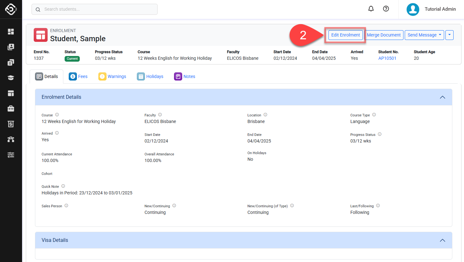Click the info icon next to Course label
Screen dimensions: 464x262
(x=57, y=115)
